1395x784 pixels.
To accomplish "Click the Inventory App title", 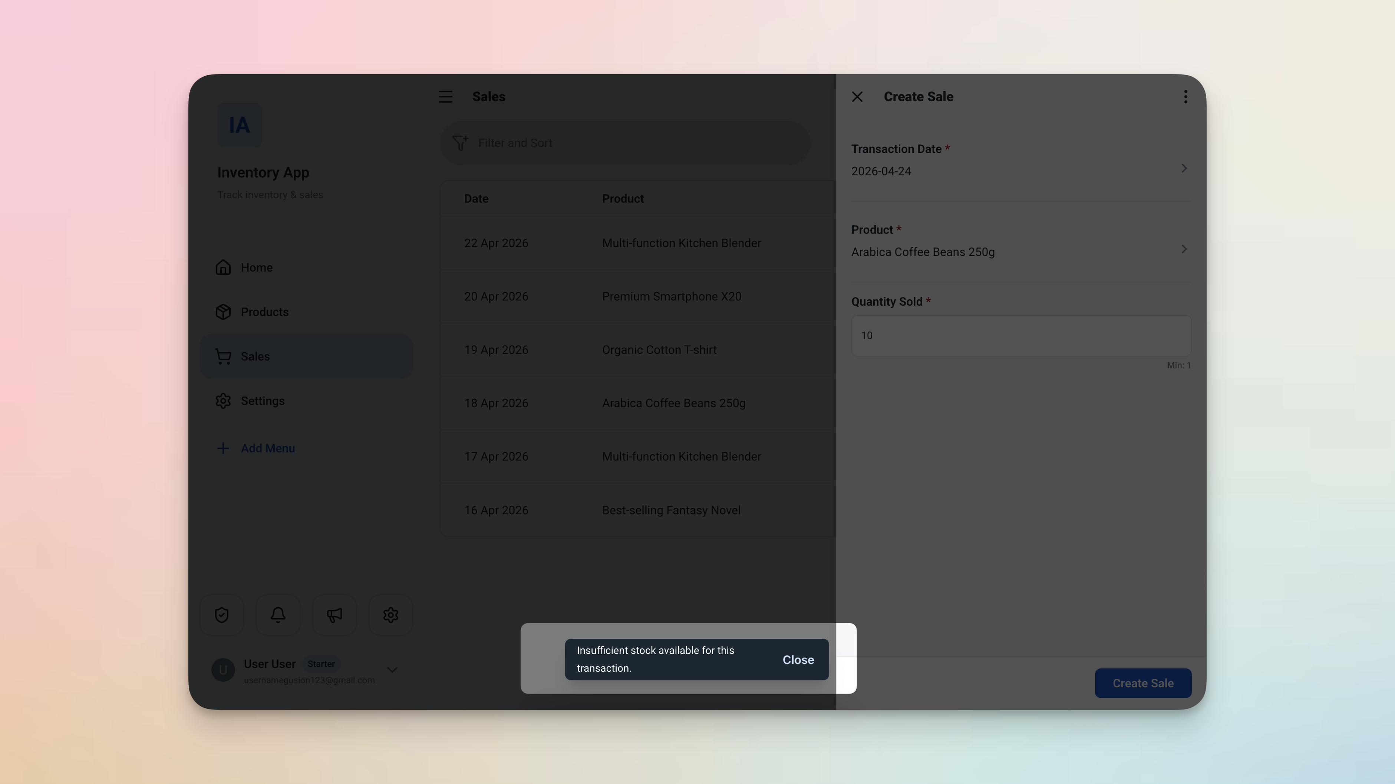I will [263, 173].
